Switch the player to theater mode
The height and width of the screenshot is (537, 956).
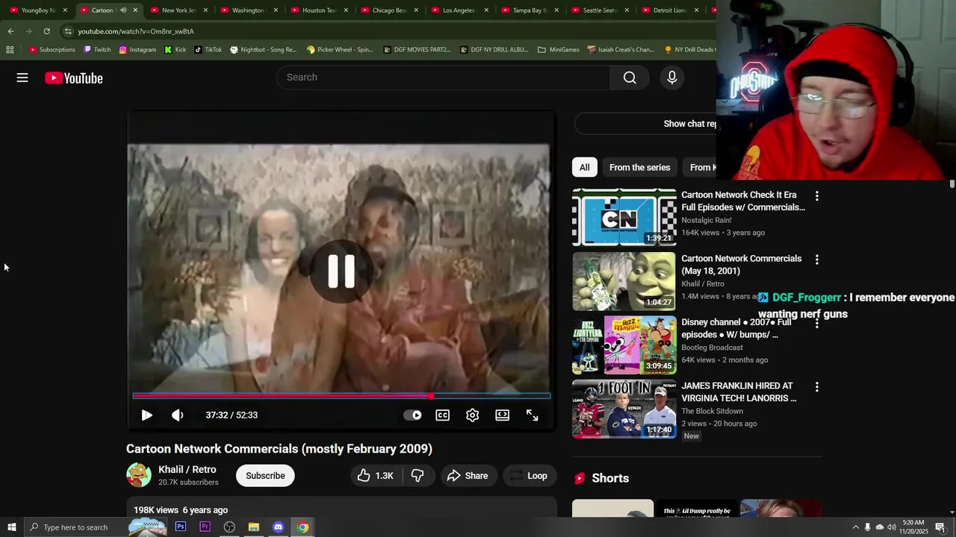tap(503, 415)
